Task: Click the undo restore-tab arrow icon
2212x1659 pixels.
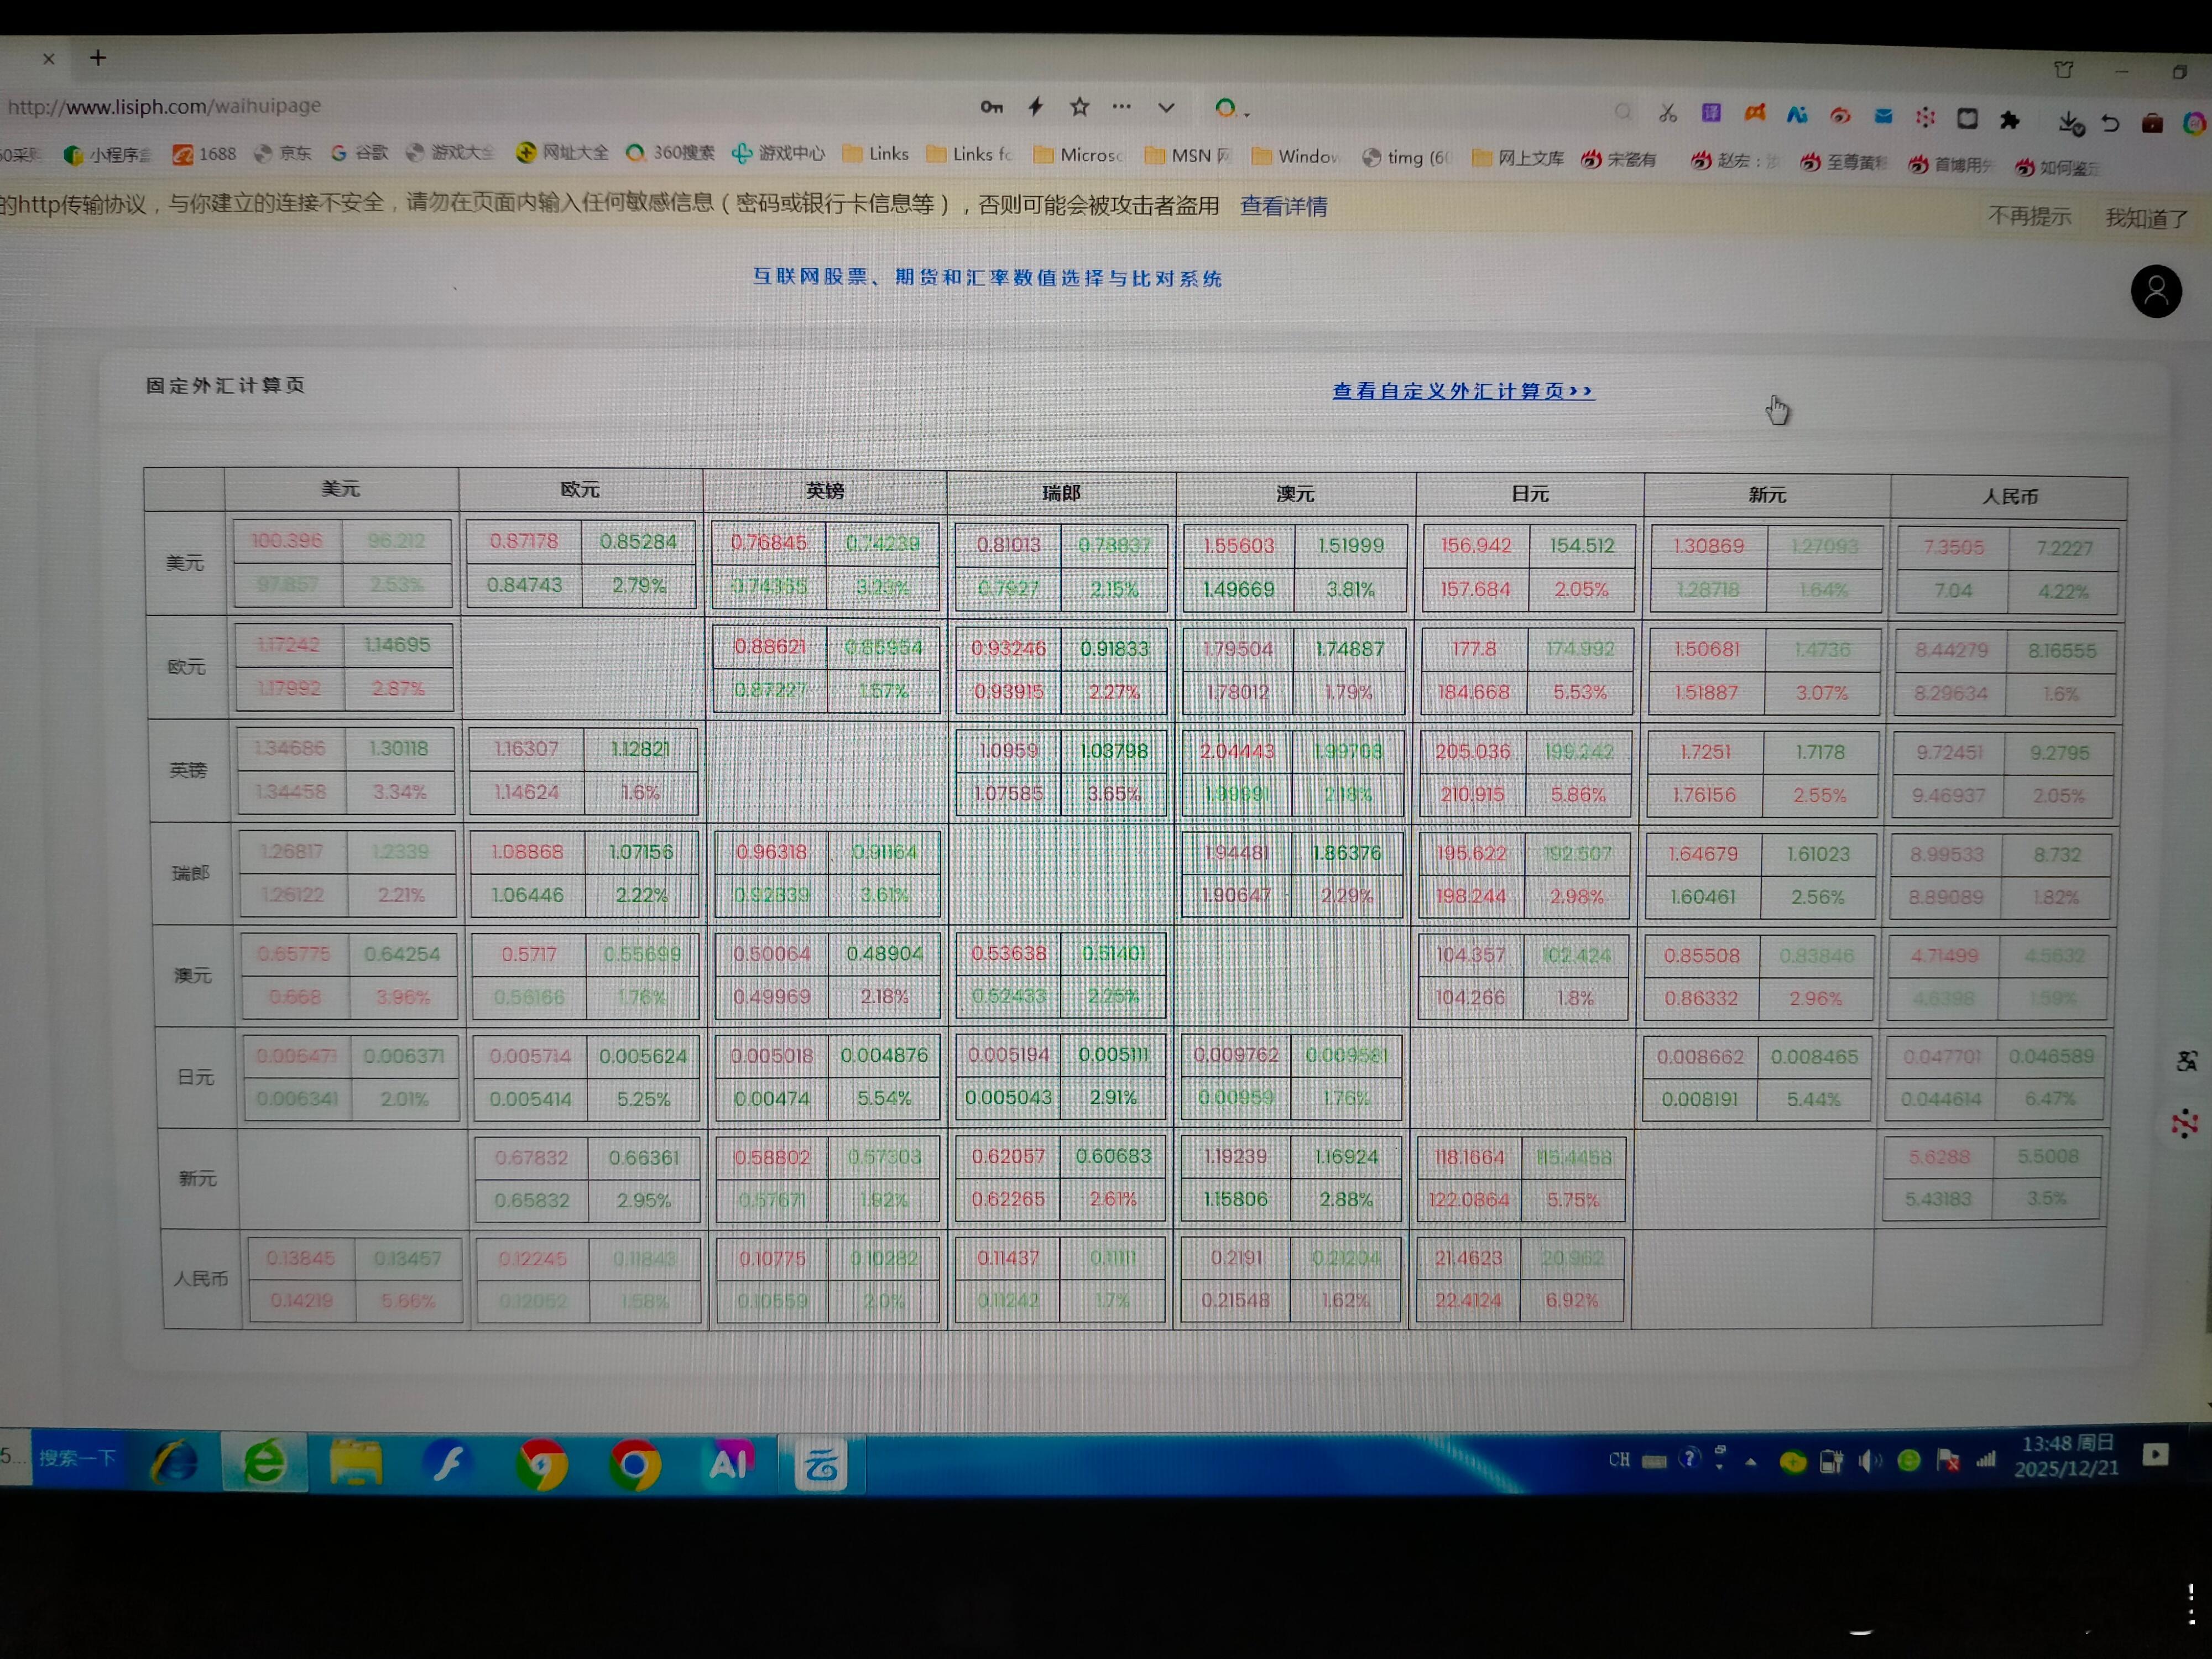Action: 2111,122
